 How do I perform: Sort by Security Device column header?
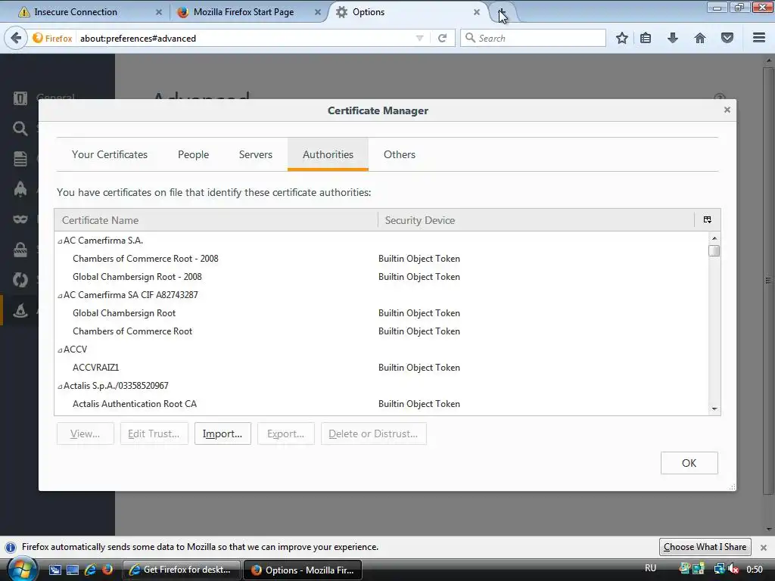[537, 220]
